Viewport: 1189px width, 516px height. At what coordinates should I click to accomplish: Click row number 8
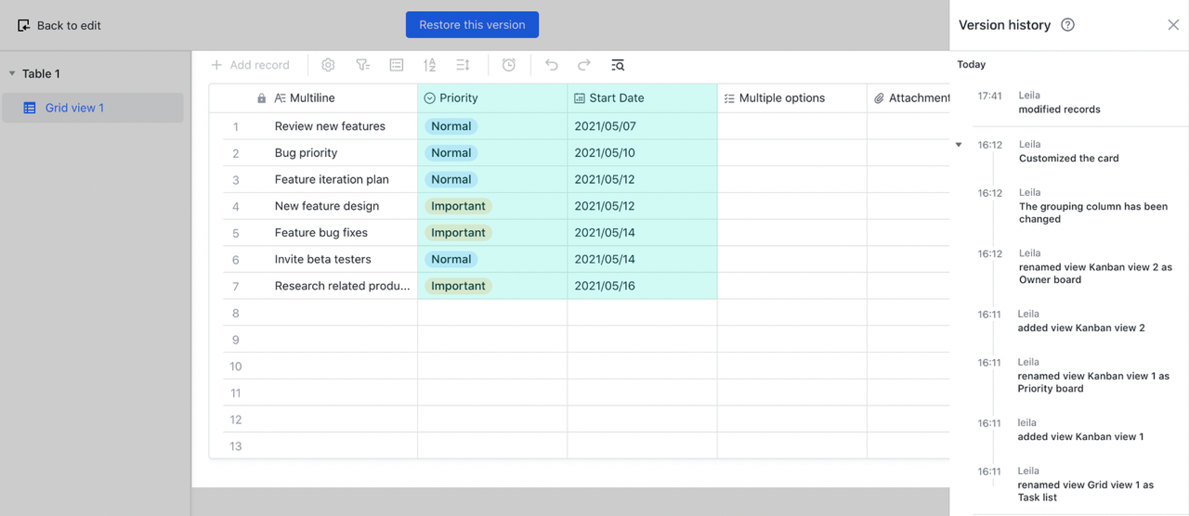pyautogui.click(x=235, y=313)
